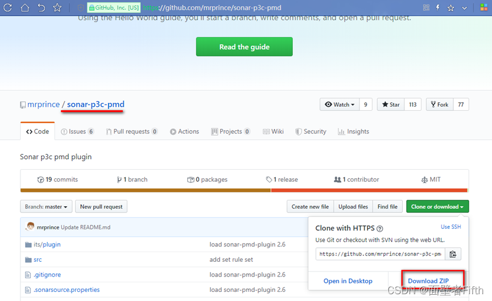Switch to Use SSH link
The width and height of the screenshot is (492, 301).
(451, 227)
